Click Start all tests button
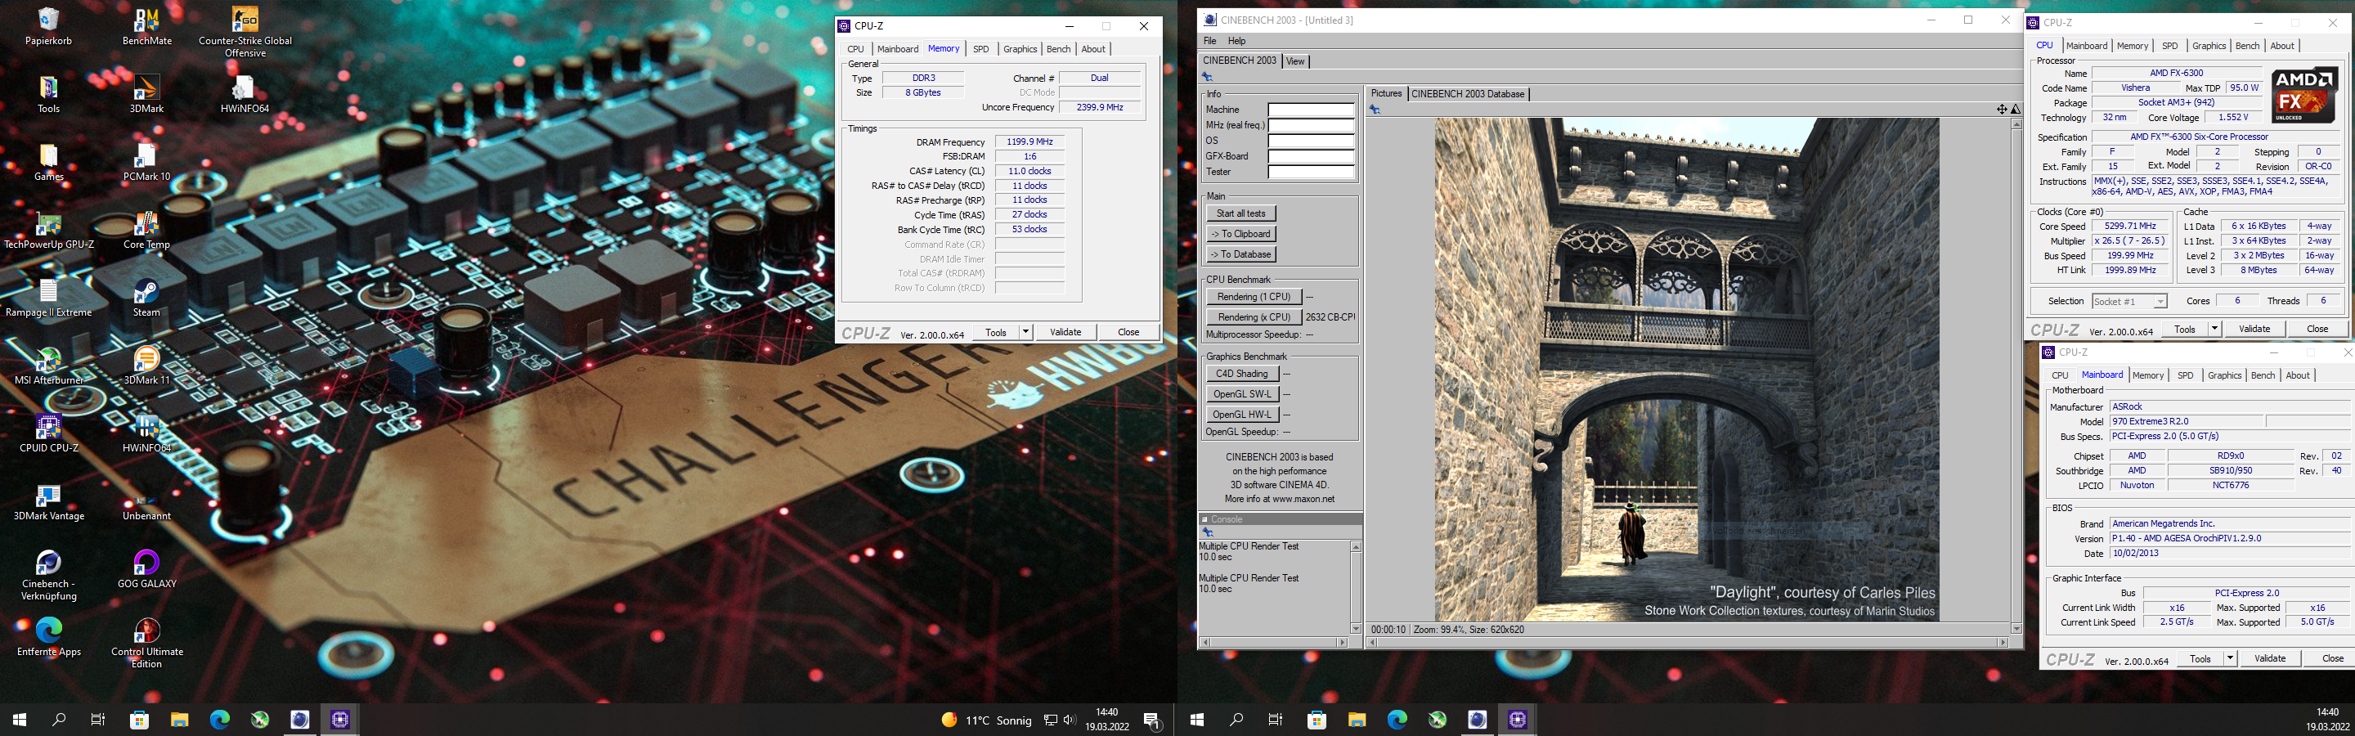The image size is (2355, 736). click(x=1241, y=213)
